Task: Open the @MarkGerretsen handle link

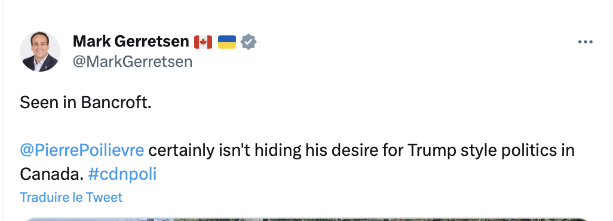Action: click(133, 62)
